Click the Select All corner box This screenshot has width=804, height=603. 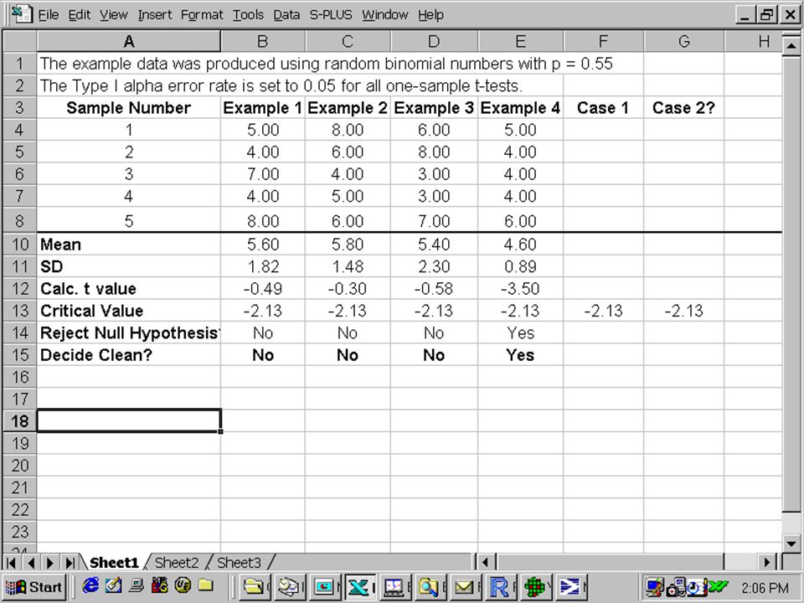coord(19,41)
